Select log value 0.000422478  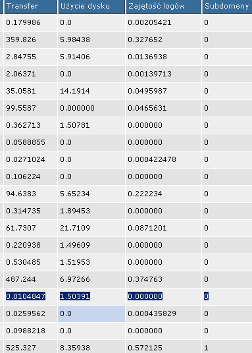pos(152,159)
